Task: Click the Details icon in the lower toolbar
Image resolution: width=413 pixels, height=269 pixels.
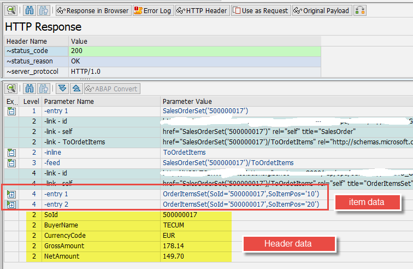Action: coord(11,89)
